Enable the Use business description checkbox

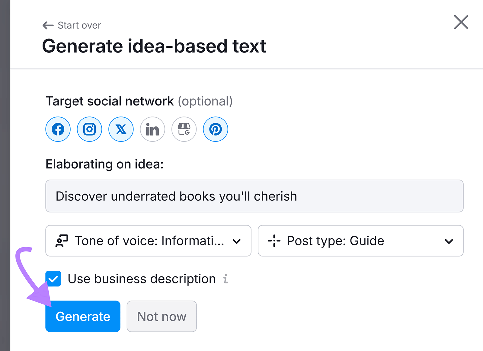pos(53,279)
